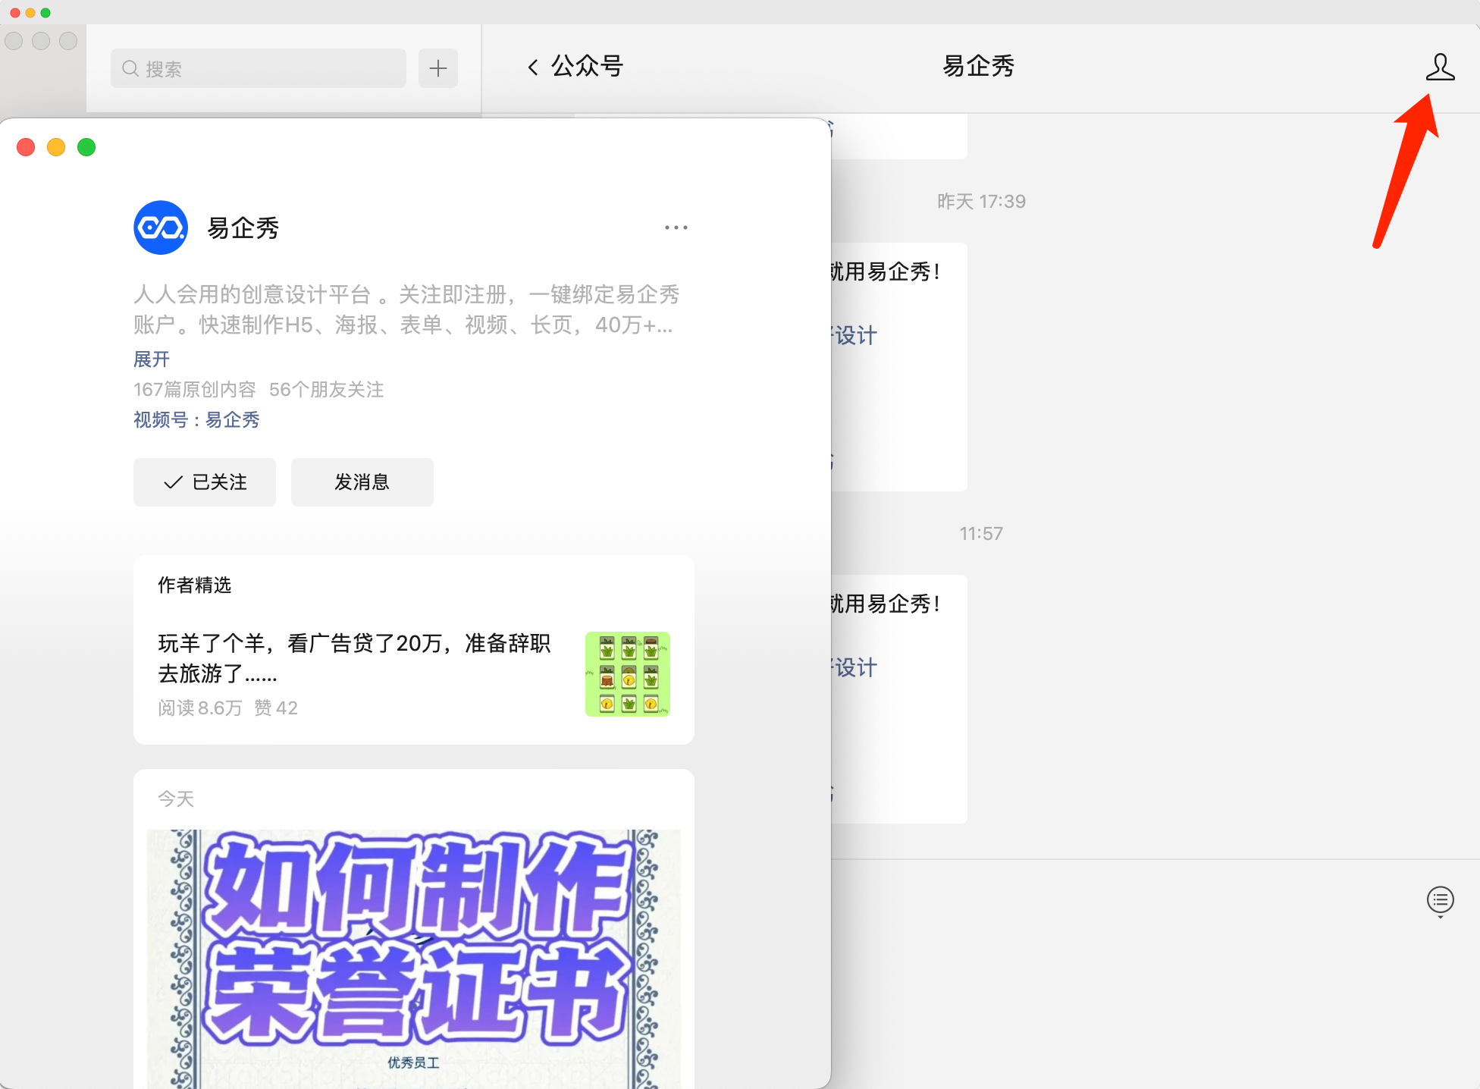Open the three-dot menu on 易企秀 profile
Screen dimensions: 1480x1089
coord(676,228)
